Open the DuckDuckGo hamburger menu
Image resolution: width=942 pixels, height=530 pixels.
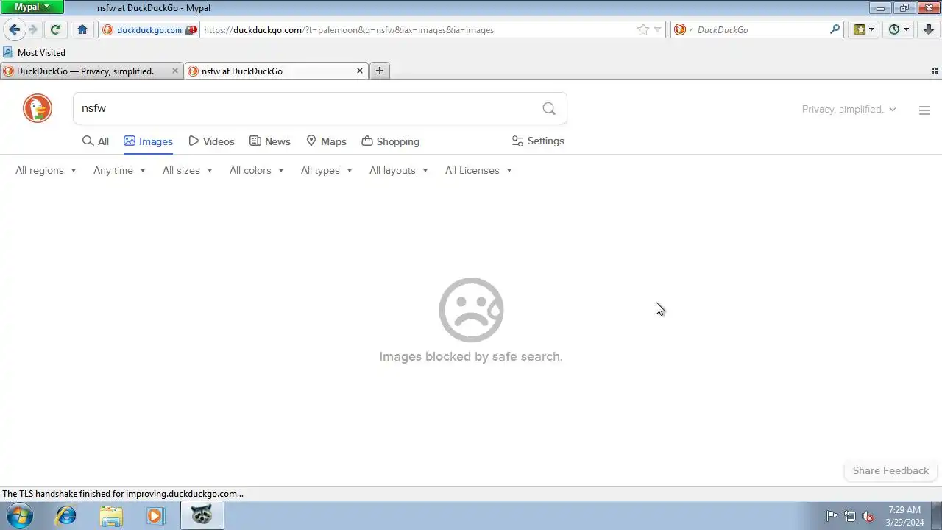925,110
